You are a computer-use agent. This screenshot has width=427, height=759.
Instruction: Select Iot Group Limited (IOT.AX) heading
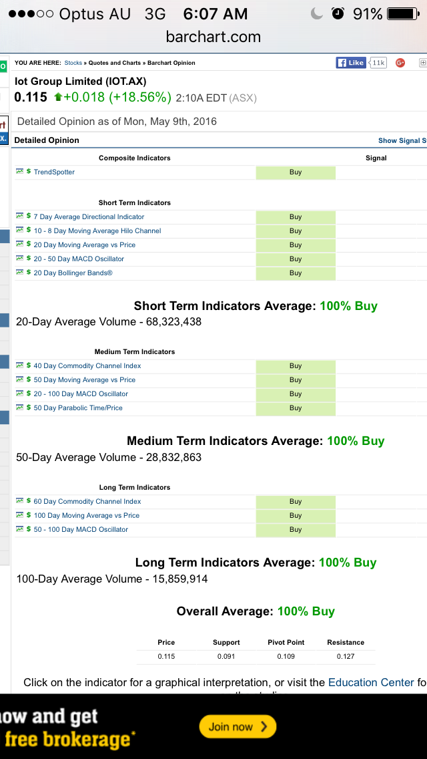pos(80,82)
